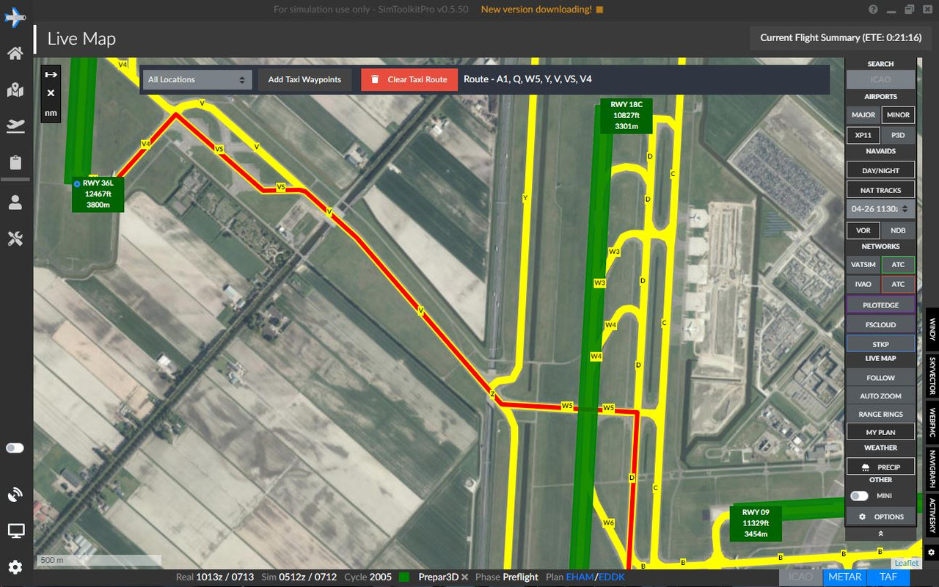Click the SimToolkitPro airplane logo
This screenshot has width=939, height=587.
15,17
